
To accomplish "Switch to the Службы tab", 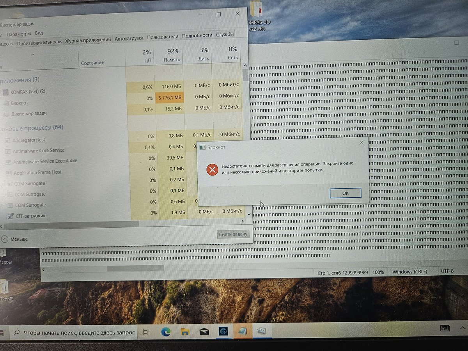I will pos(225,34).
